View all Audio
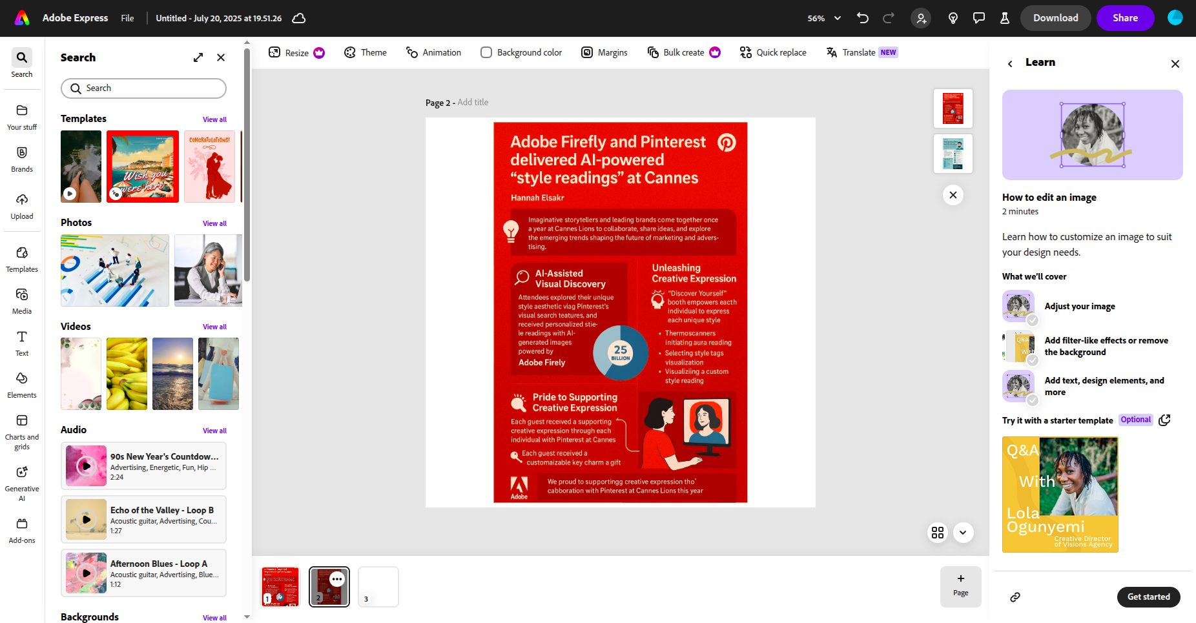The width and height of the screenshot is (1196, 623). tap(214, 431)
